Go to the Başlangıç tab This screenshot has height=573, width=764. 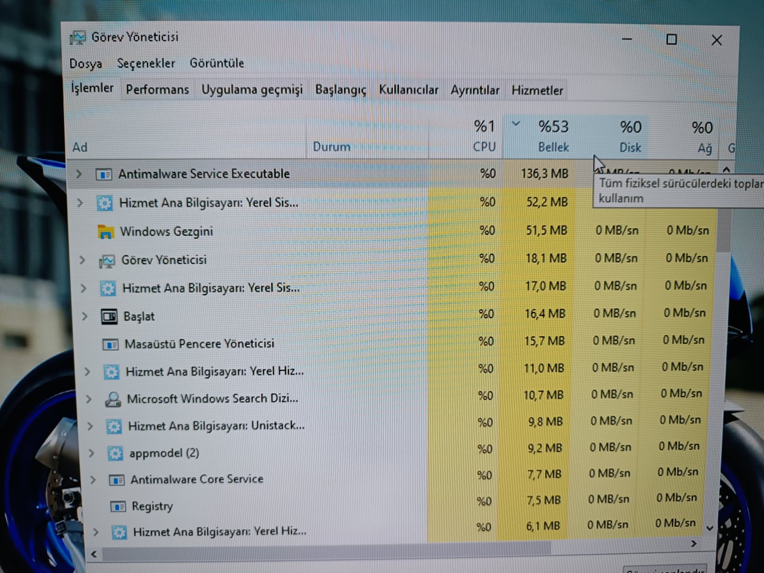coord(341,90)
